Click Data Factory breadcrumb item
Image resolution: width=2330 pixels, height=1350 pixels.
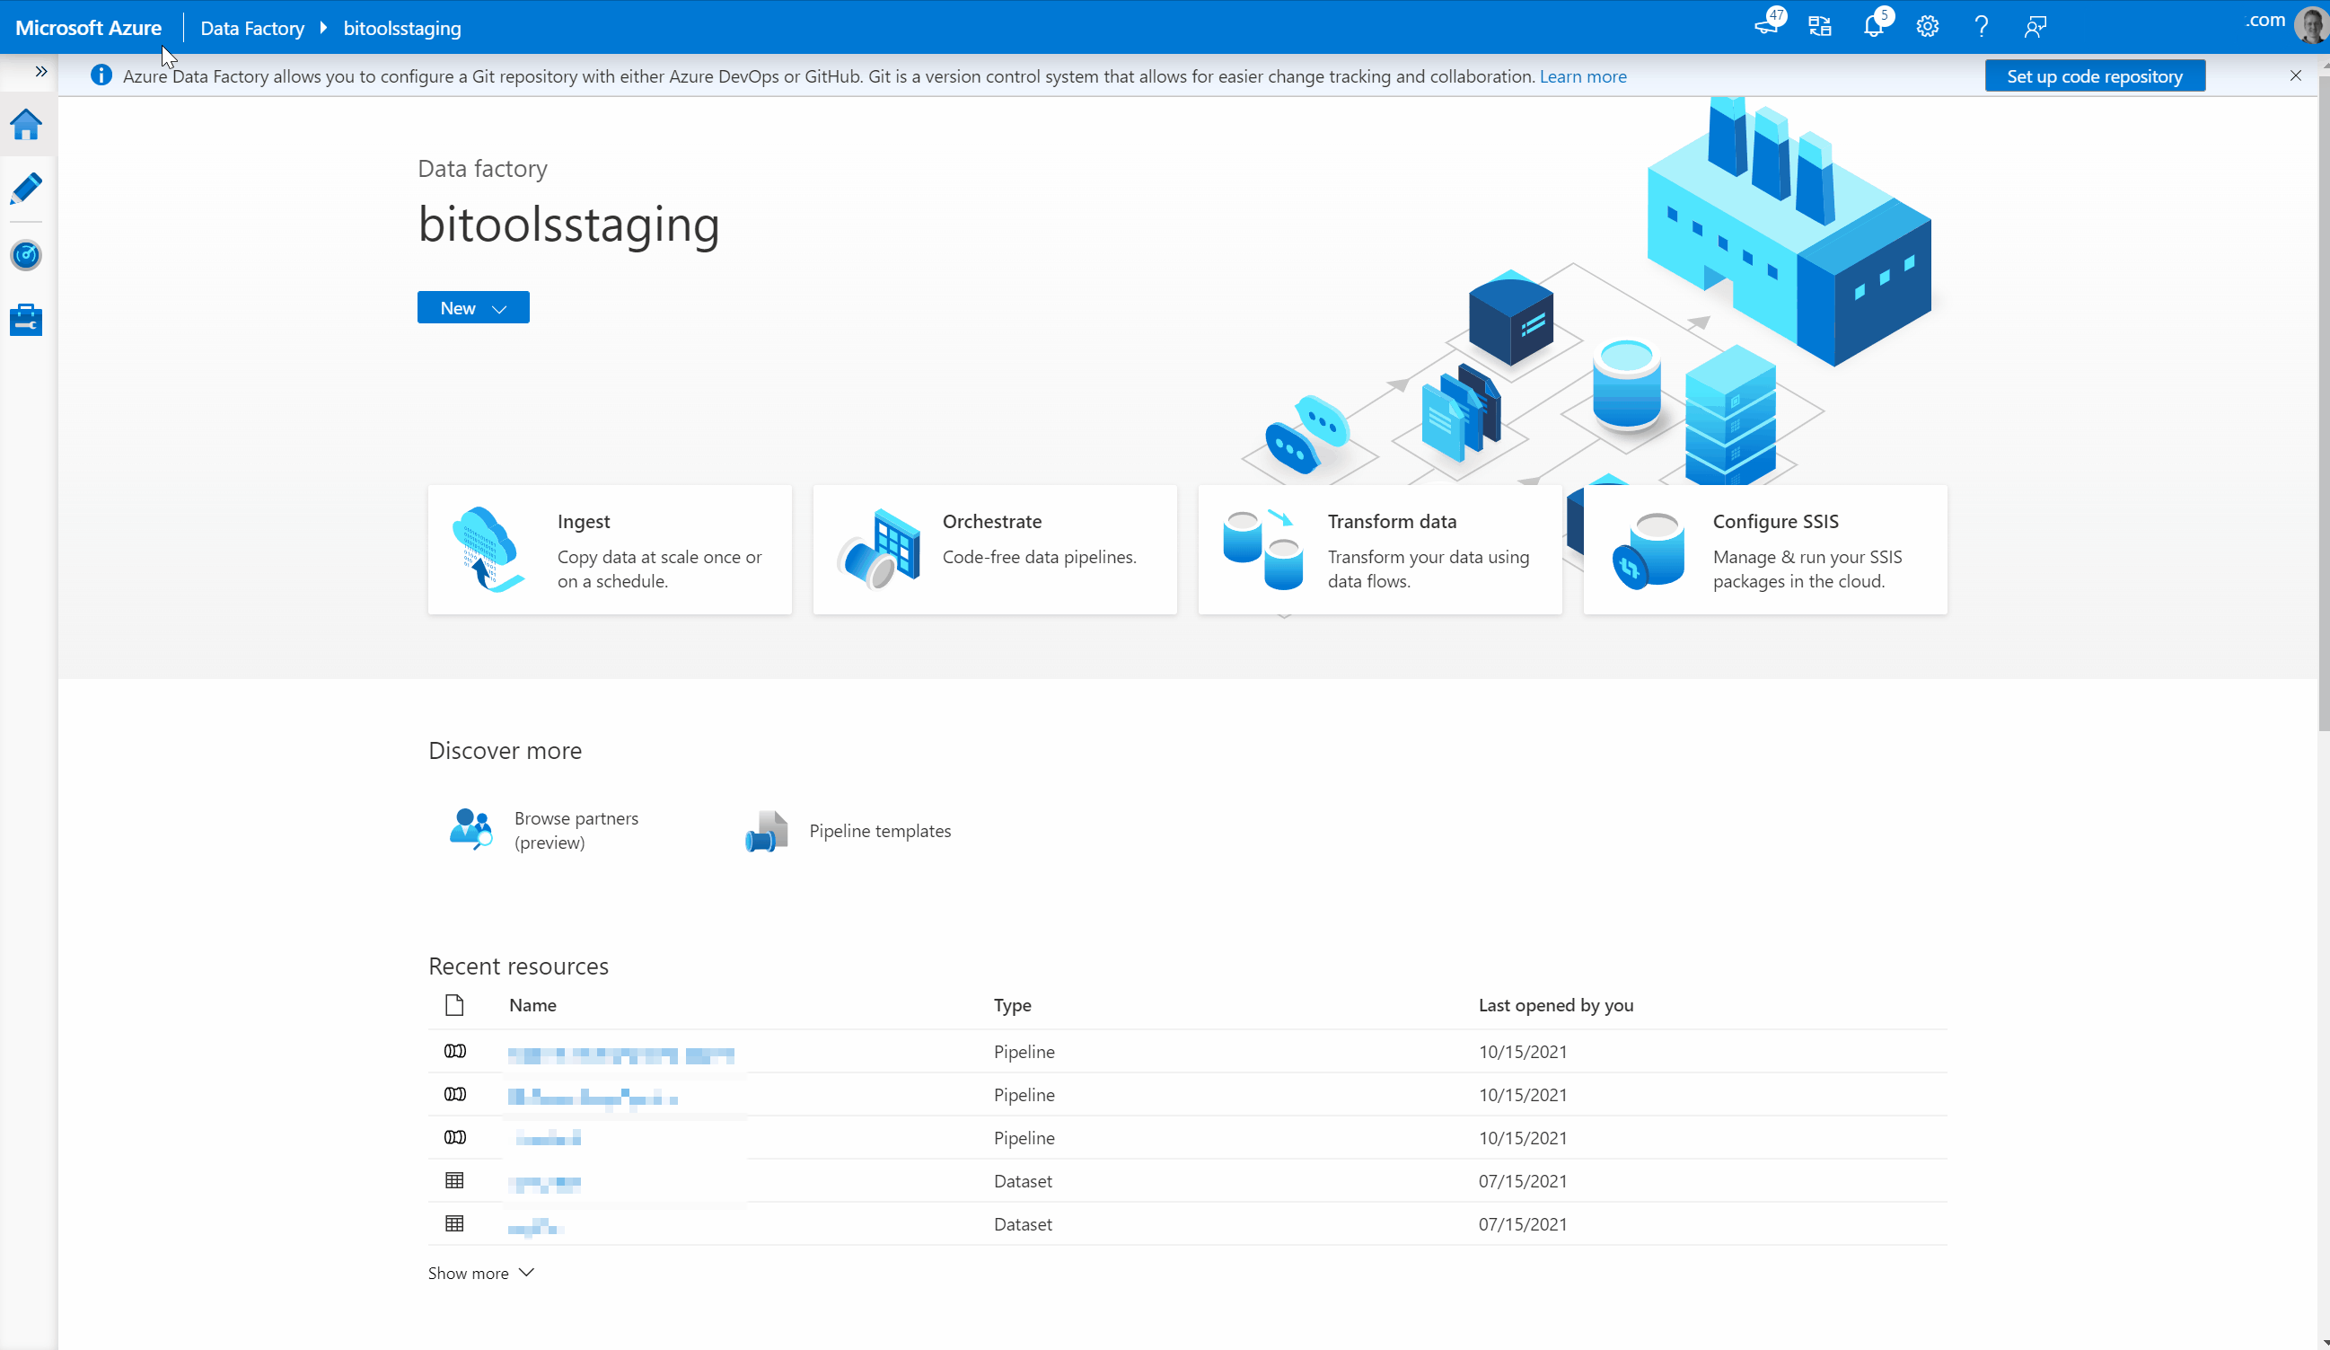251,28
